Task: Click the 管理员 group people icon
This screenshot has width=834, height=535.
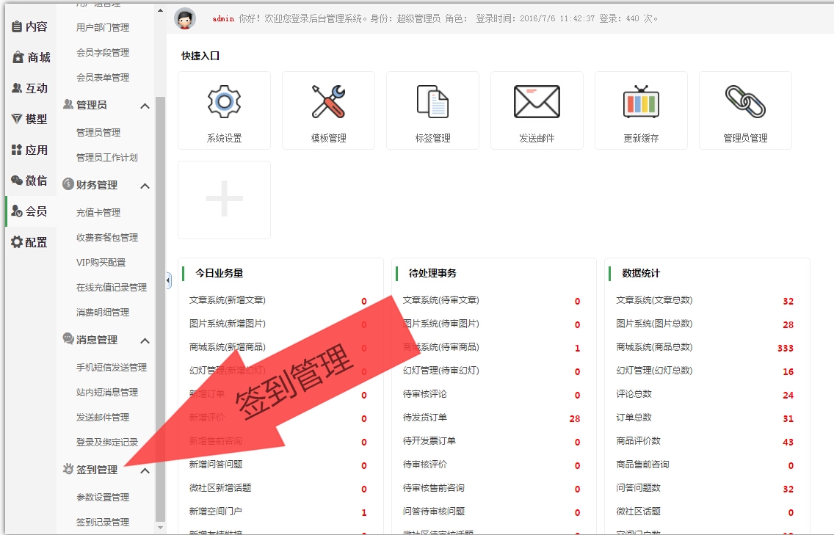Action: [68, 104]
